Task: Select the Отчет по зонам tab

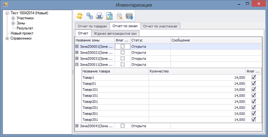Action: click(125, 26)
